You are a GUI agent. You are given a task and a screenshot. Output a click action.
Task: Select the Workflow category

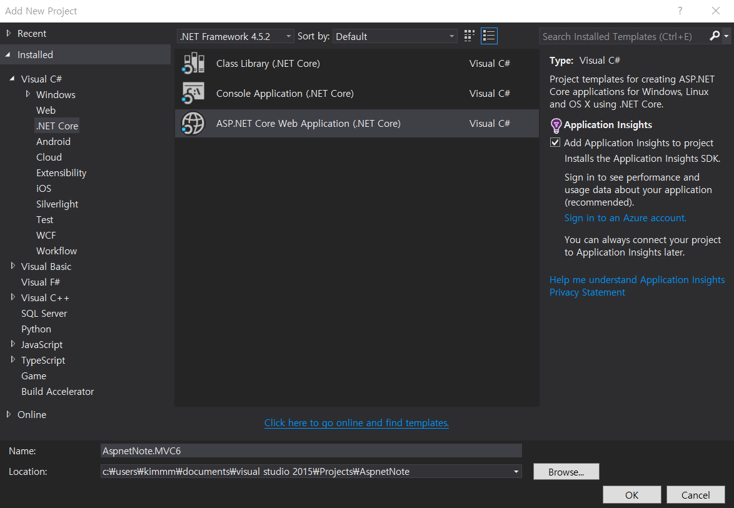[57, 251]
